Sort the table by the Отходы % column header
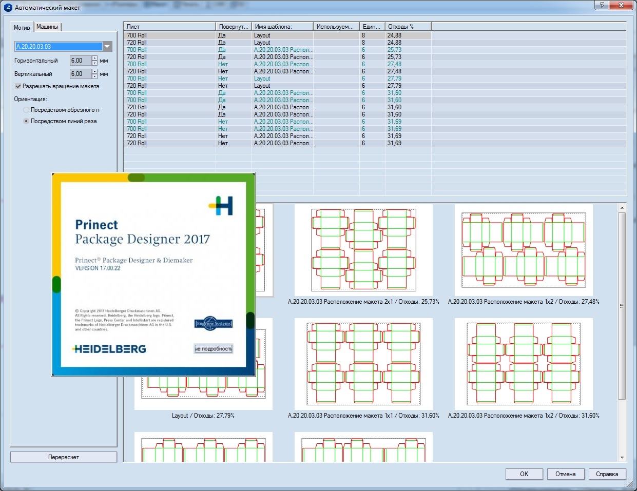 (x=408, y=26)
